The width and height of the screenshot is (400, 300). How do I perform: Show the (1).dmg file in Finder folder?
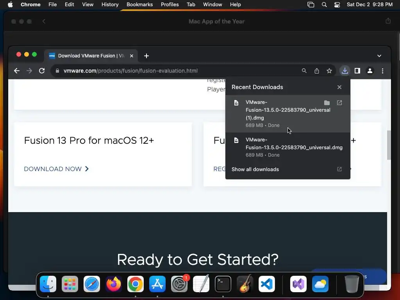[327, 103]
